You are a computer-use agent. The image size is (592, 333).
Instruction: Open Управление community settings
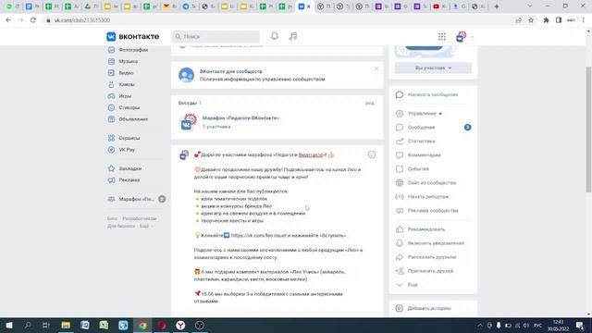[x=422, y=113]
